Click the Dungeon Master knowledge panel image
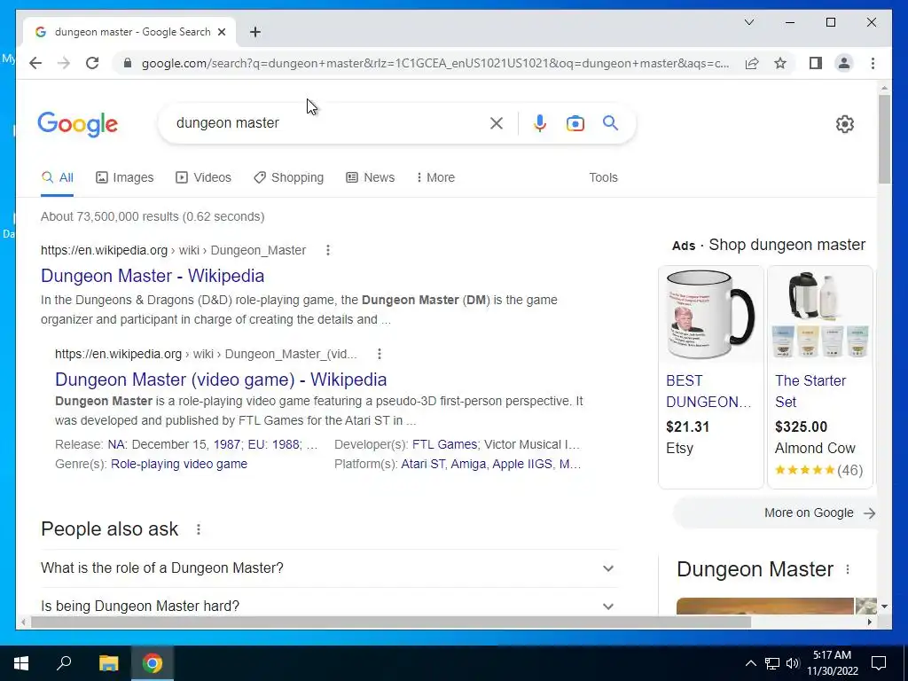The image size is (908, 681). pos(765,606)
